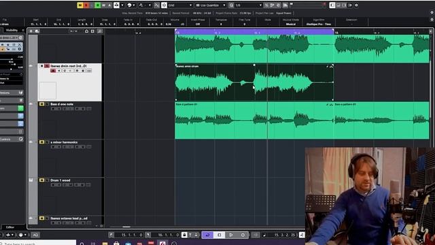This screenshot has height=245, width=435.
Task: Open the Use Quantize grid type dropdown
Action: [211, 5]
